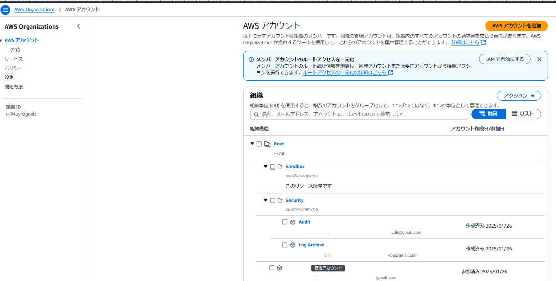Switch to 階層 hierarchy view
556x281 pixels.
pos(488,114)
